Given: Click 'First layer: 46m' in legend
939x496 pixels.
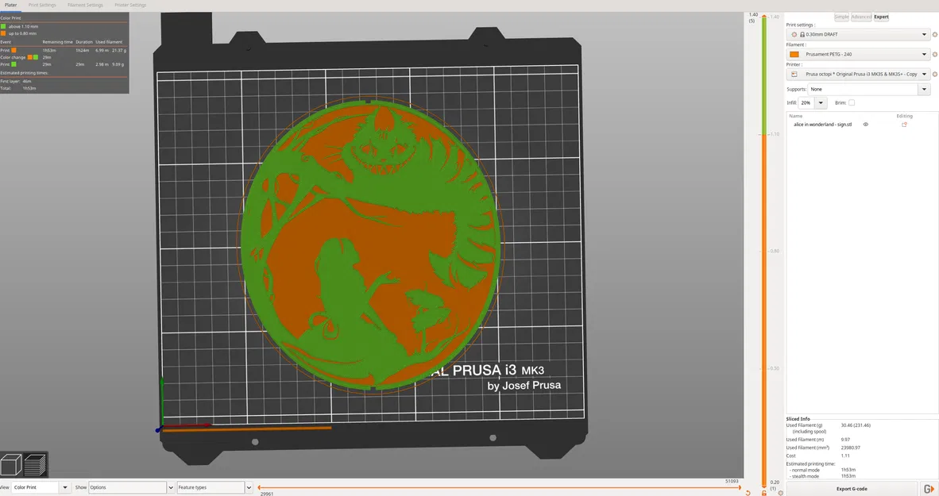Looking at the screenshot, I should click(x=16, y=82).
